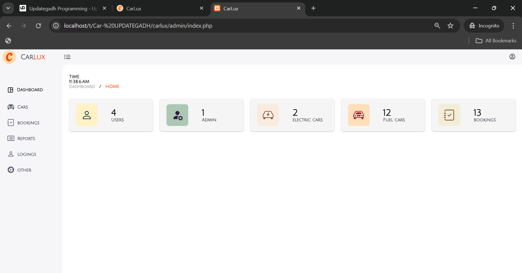Open Dashboard in the sidebar
Viewport: 522px width, 273px height.
pos(30,90)
